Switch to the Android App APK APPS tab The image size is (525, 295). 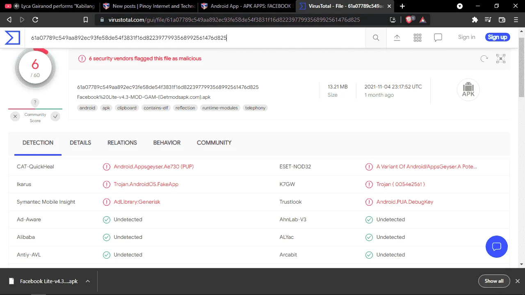[246, 6]
